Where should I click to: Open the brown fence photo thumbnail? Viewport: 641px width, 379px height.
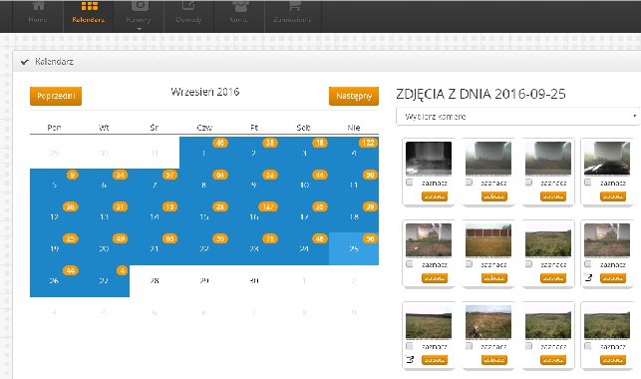(488, 240)
